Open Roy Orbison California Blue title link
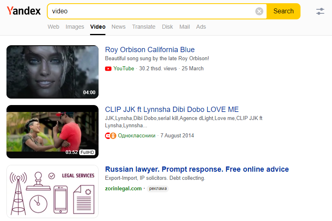This screenshot has height=221, width=332. pyautogui.click(x=150, y=50)
